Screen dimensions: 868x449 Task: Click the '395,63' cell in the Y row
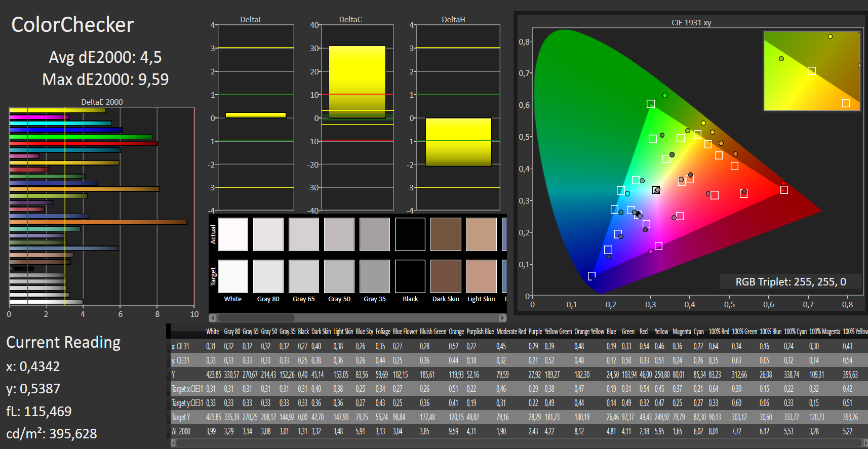(x=850, y=375)
